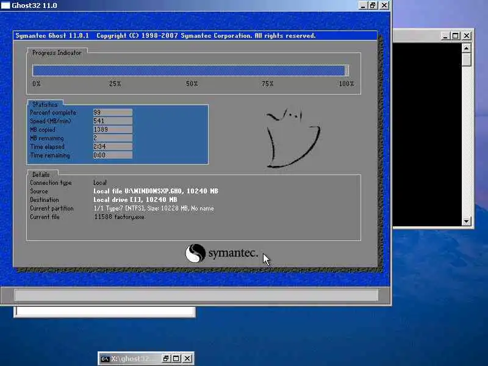
Task: Click the Ghost32 gray status bar
Action: click(196, 295)
